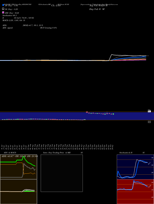Viewport: 154px width, 204px height.
Task: Click the '50 Day = 1.23' legend text
Action: 11,9
